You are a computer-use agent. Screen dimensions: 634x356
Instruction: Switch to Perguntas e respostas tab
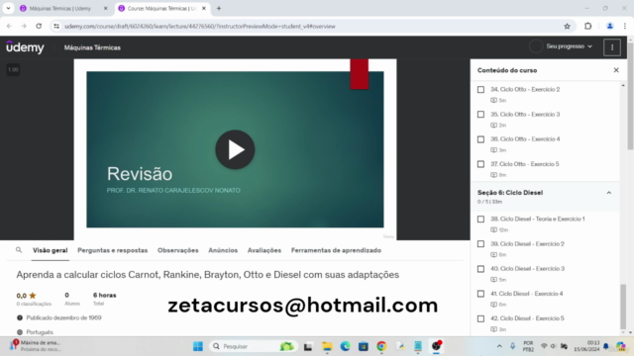click(112, 250)
